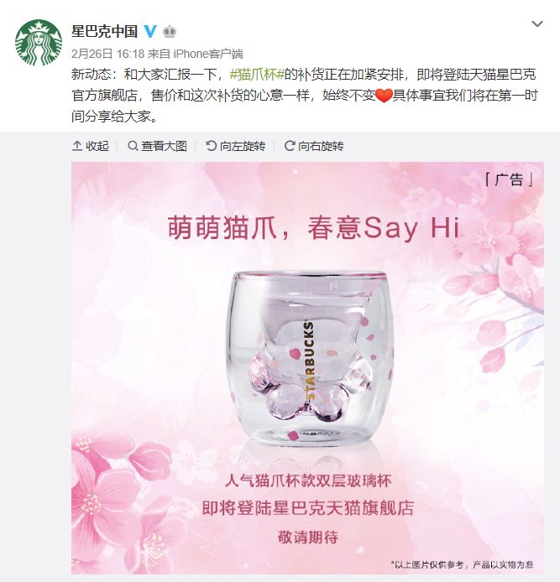Image resolution: width=560 pixels, height=582 pixels.
Task: Rotate image right with 向右旋转
Action: (x=314, y=146)
